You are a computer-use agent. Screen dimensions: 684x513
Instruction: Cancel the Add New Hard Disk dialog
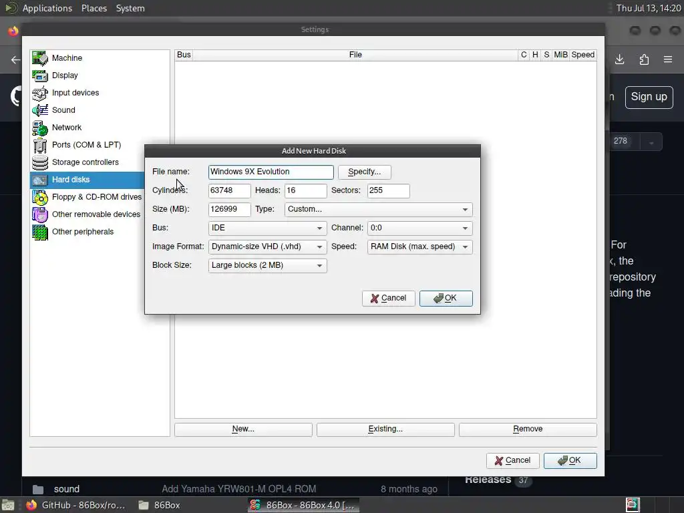coord(388,299)
